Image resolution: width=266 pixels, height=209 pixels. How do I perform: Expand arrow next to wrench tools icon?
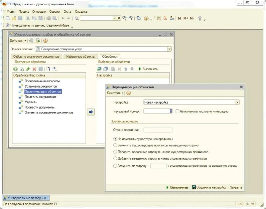coord(205,20)
